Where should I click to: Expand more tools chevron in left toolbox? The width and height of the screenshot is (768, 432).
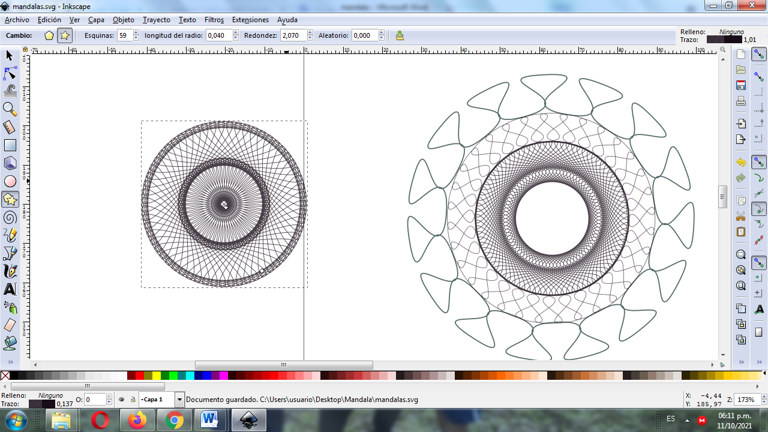(10, 362)
